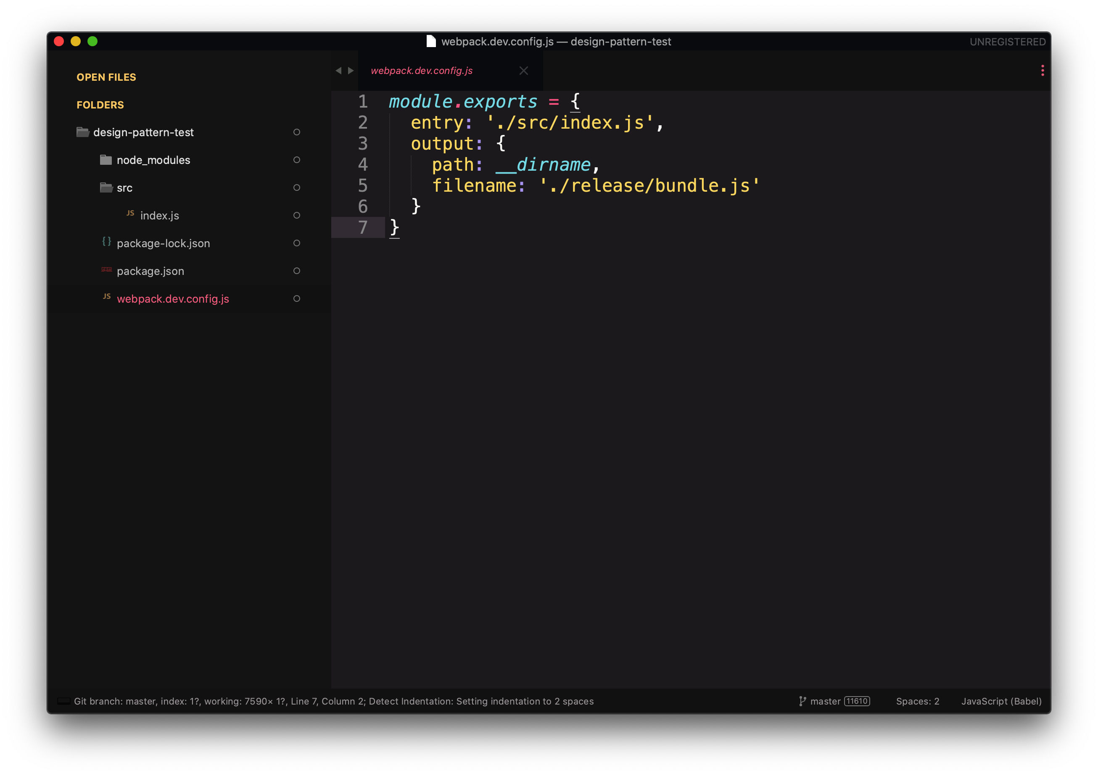Open JavaScript (Babel) syntax selector
The height and width of the screenshot is (776, 1098).
point(1001,702)
